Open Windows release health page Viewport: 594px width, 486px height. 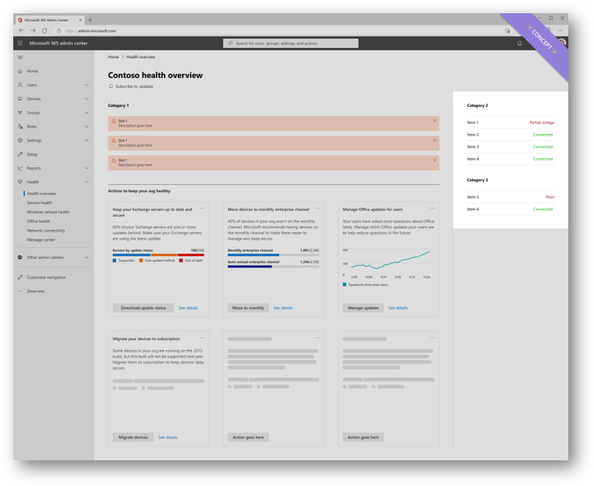coord(48,212)
